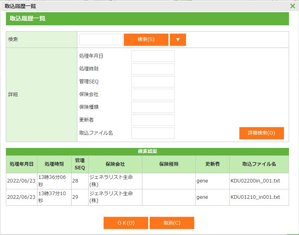This screenshot has height=235, width=299.
Task: Focus the 処理年月日 input field
Action: click(153, 56)
